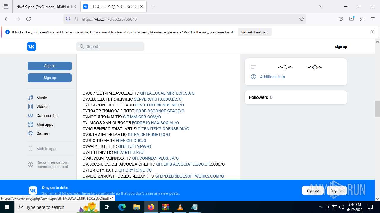Viewport: 380px width, 213px height.
Task: Open the Extensions puzzle icon
Action: pos(362,19)
